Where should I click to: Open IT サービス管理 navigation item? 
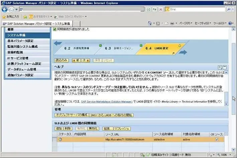click(27, 58)
